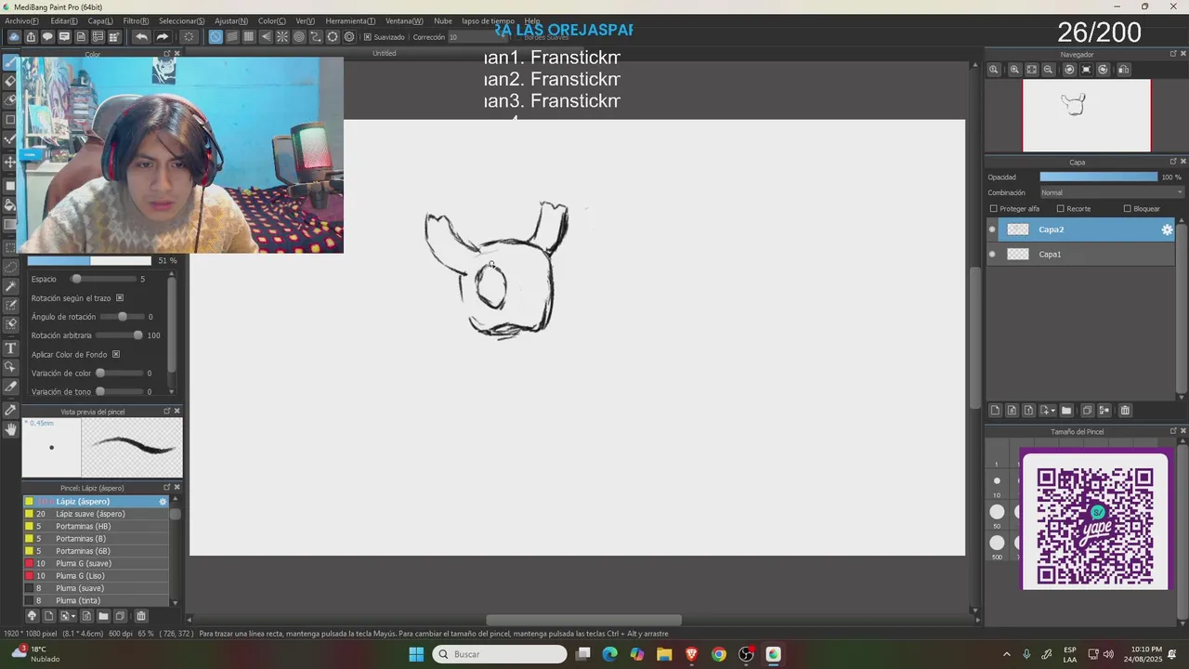Undock the Tamaño del Pincel panel
Viewport: 1189px width, 669px height.
tap(1173, 431)
